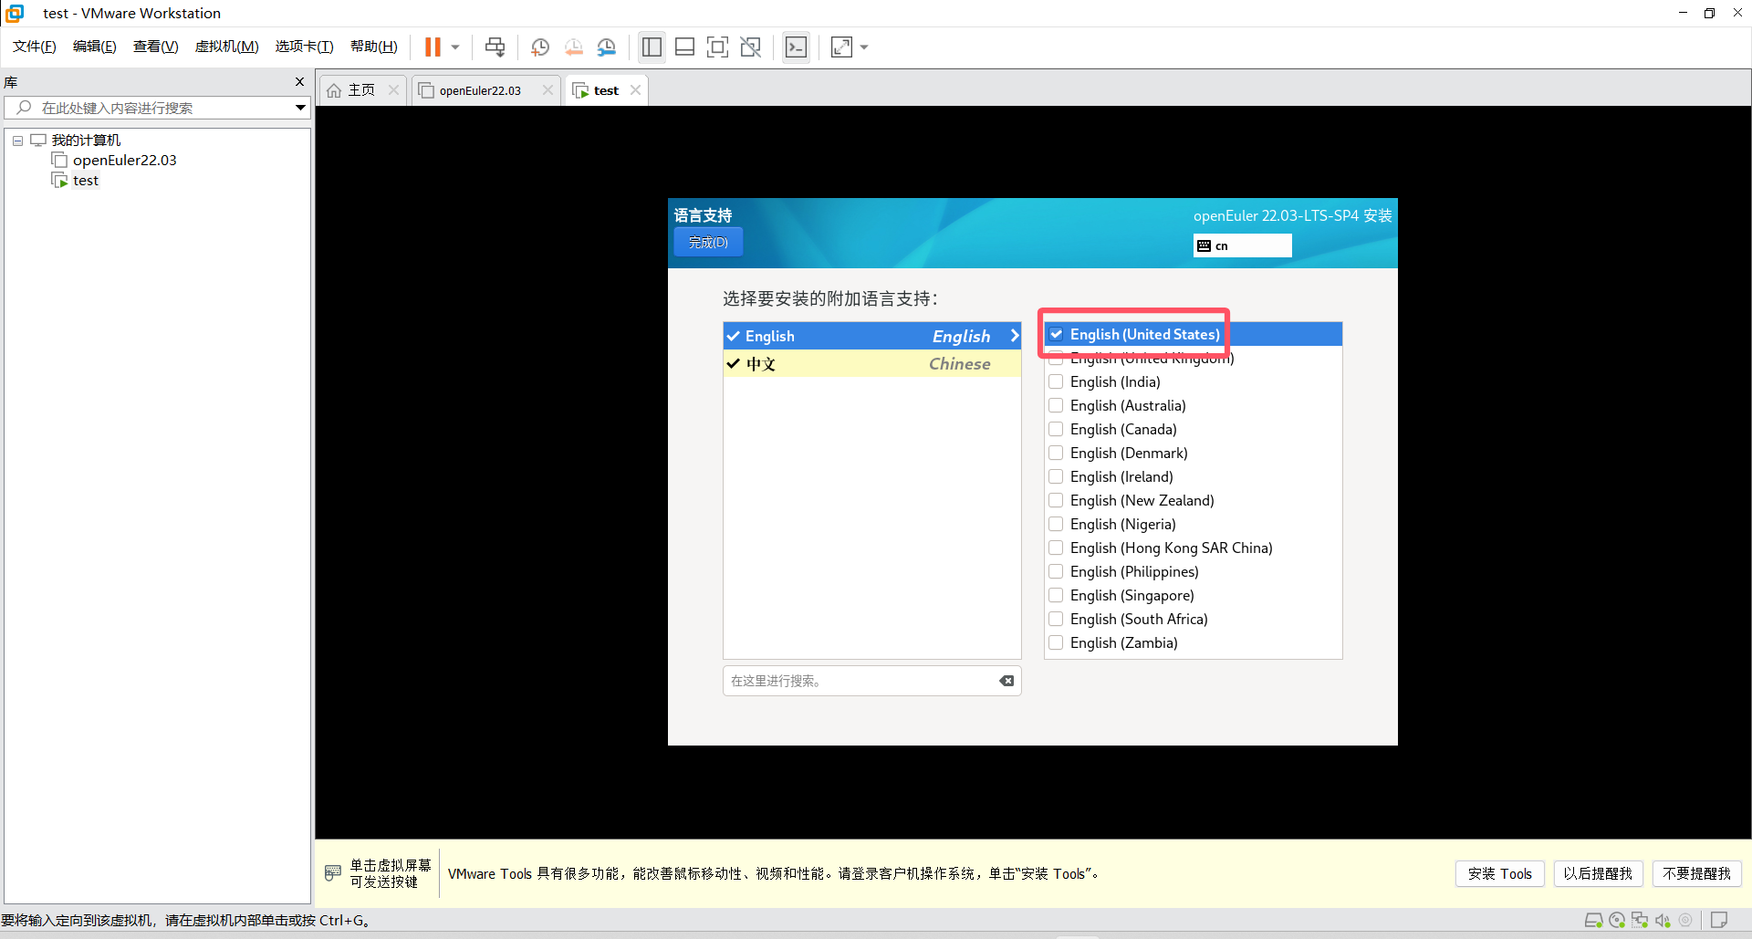Open the stretch guest dropdown arrow

point(864,47)
